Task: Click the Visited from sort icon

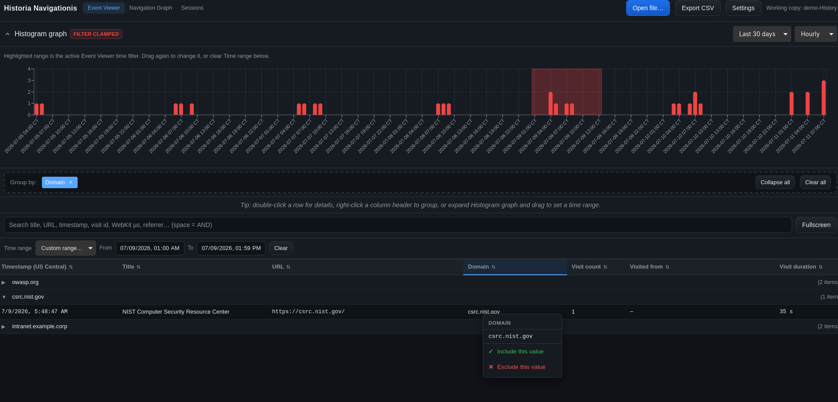Action: 667,267
